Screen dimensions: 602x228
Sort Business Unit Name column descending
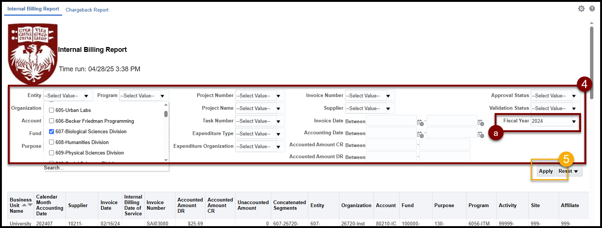pos(30,205)
